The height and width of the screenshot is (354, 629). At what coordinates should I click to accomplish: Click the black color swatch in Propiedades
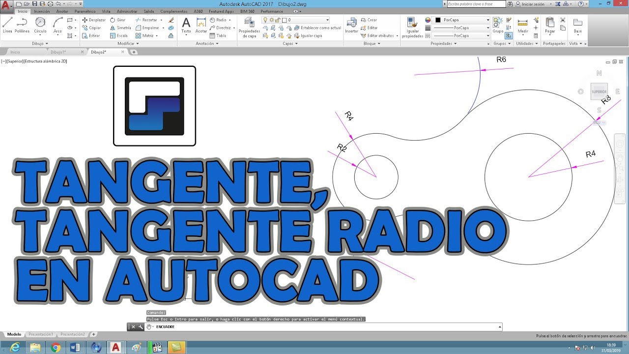438,20
